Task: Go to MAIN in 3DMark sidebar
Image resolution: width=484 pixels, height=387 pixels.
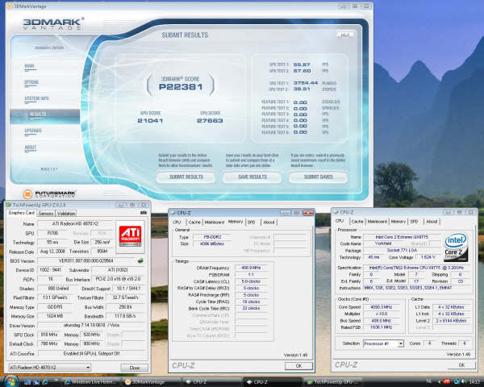Action: (x=30, y=66)
